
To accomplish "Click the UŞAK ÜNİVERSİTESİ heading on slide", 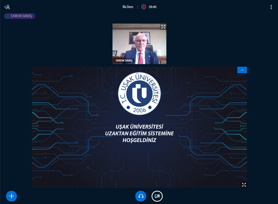I will point(139,126).
